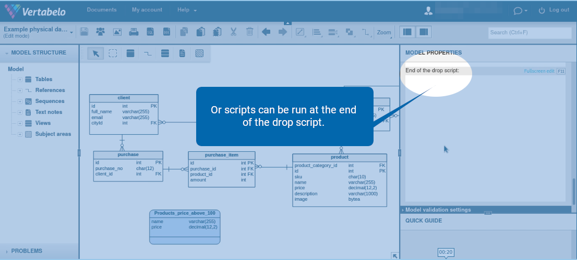Click the properties panel vertical scrollbar
Image resolution: width=577 pixels, height=260 pixels.
coord(573,191)
